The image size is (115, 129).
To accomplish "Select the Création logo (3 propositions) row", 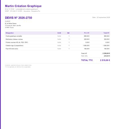I will click(57, 46).
